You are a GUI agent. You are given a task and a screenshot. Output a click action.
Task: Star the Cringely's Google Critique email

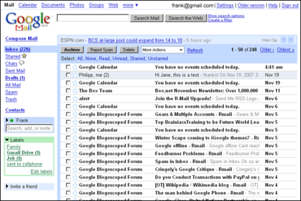pos(75,169)
